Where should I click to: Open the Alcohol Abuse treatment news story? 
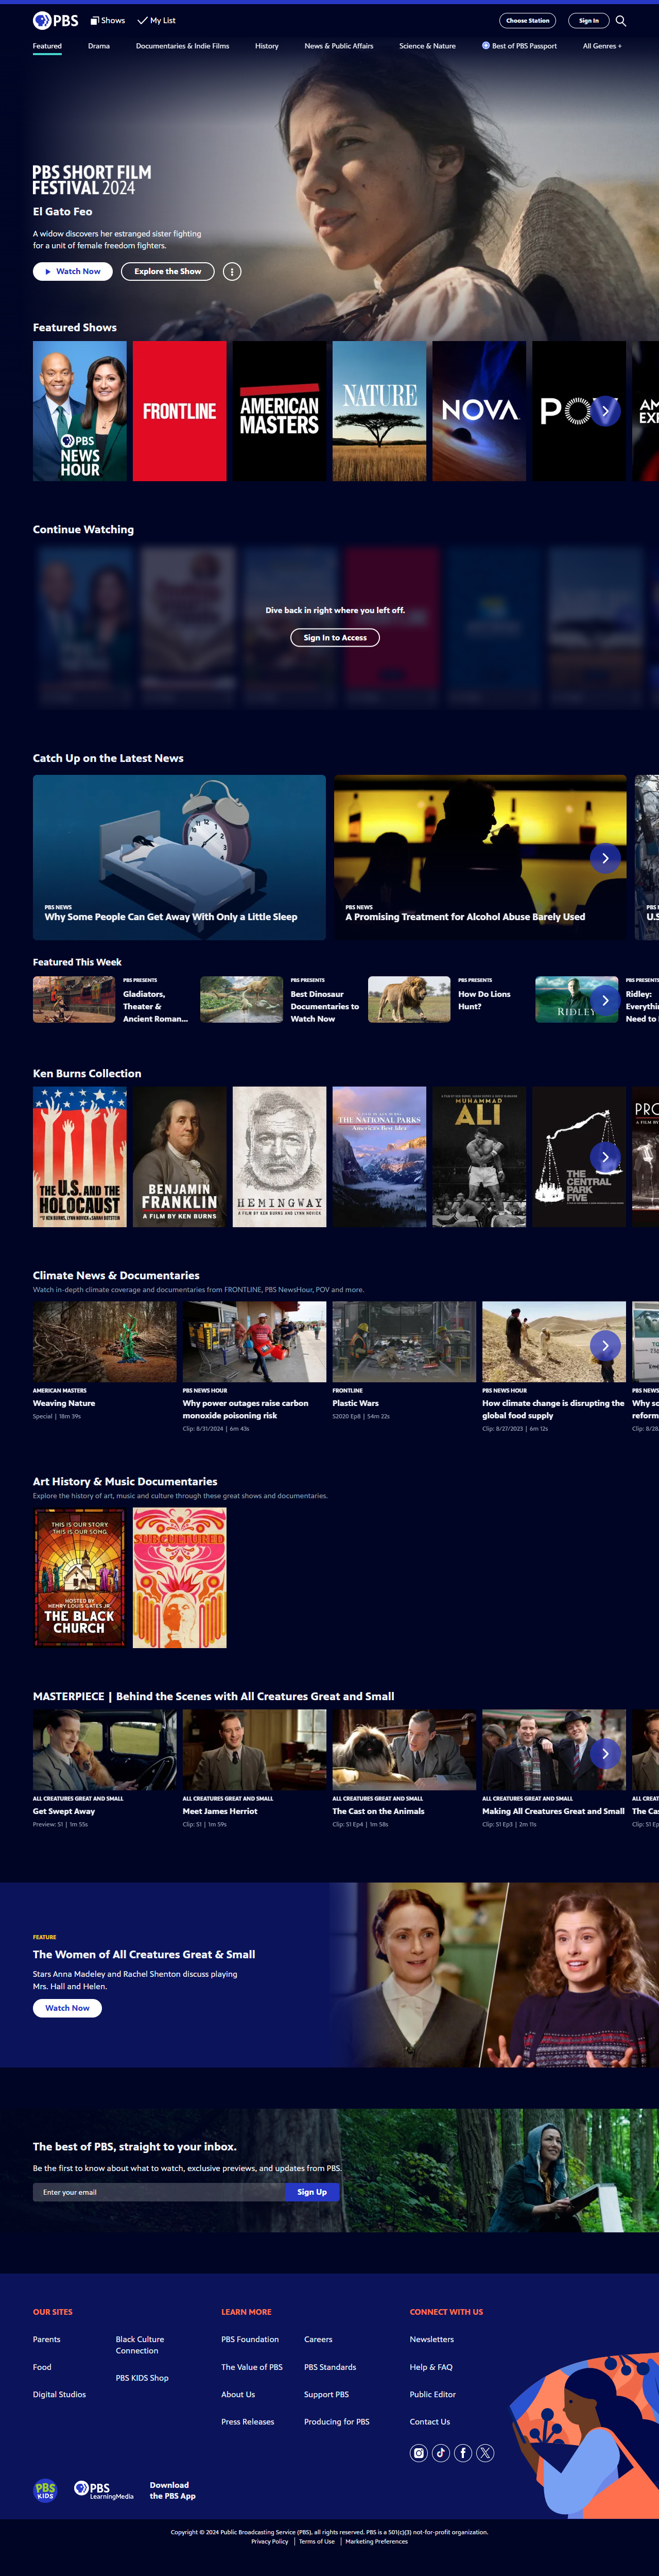[x=480, y=857]
